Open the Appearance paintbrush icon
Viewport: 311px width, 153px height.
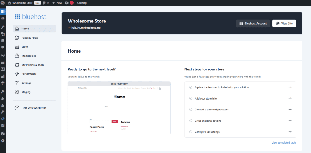pyautogui.click(x=3, y=92)
